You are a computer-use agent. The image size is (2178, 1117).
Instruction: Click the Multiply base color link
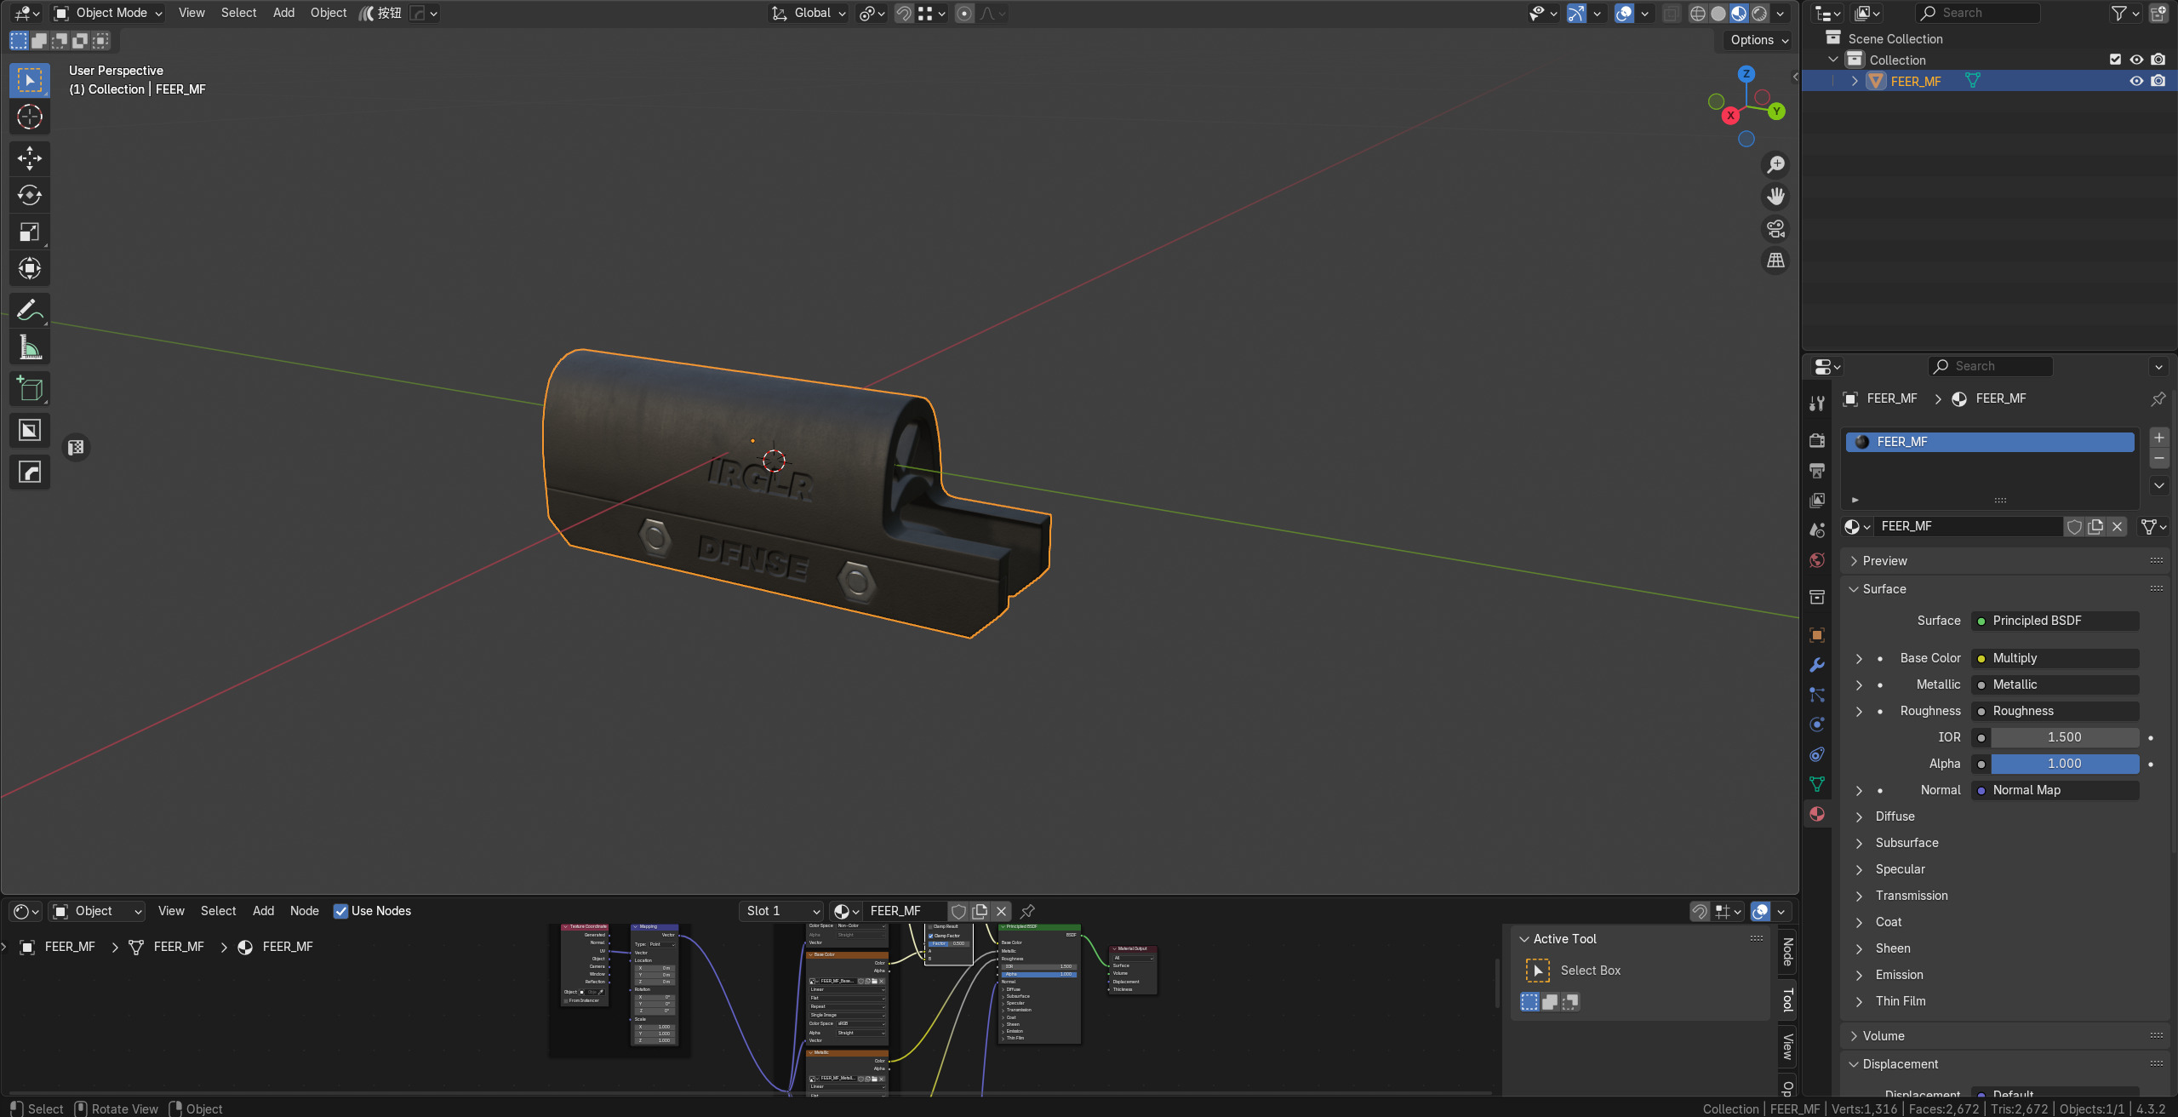click(2055, 658)
